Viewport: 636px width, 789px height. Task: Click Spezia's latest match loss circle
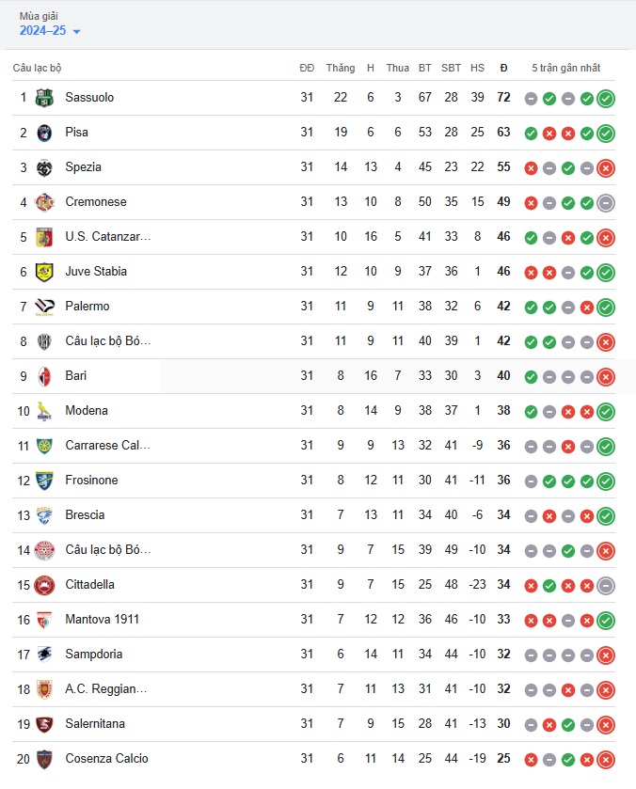(x=606, y=168)
